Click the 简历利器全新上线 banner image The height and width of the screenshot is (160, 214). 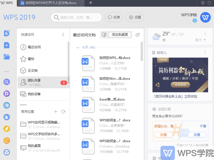[180, 75]
